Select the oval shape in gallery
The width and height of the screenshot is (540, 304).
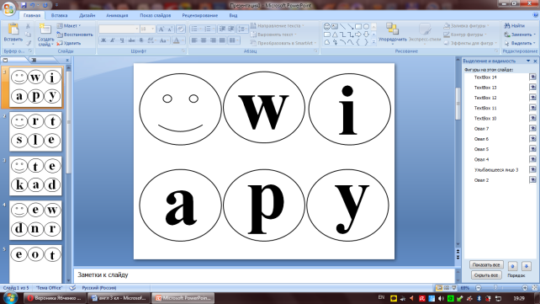(366, 27)
